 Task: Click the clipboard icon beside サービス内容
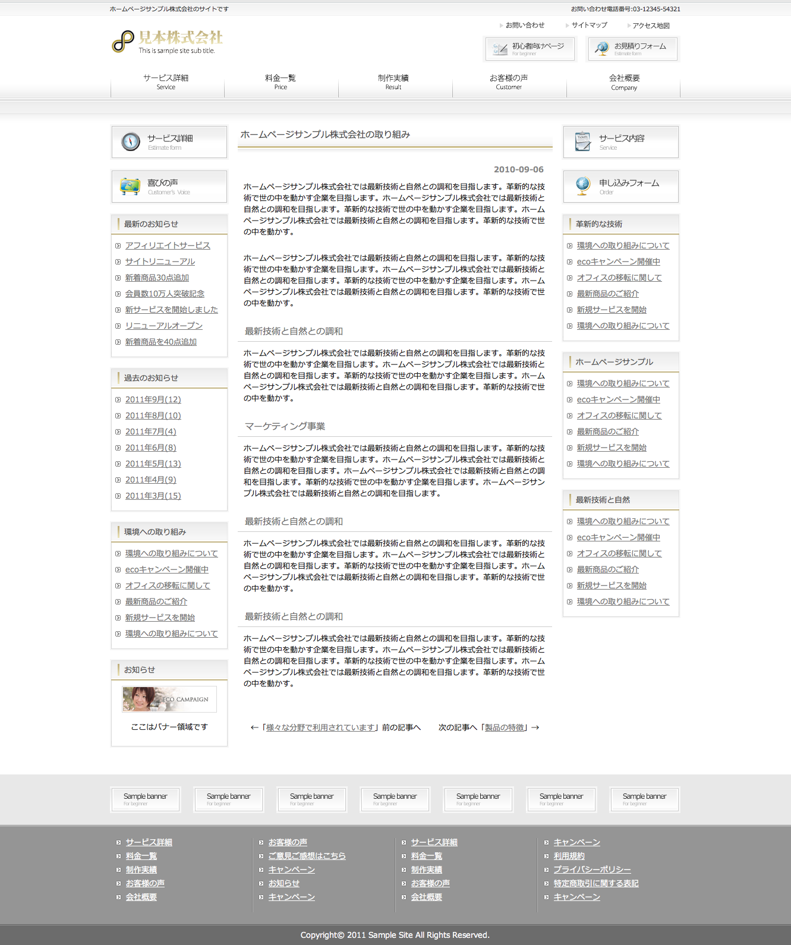583,141
